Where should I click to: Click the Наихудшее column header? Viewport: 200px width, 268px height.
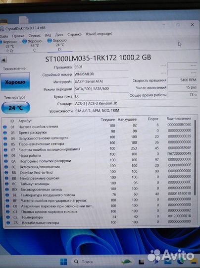point(127,120)
